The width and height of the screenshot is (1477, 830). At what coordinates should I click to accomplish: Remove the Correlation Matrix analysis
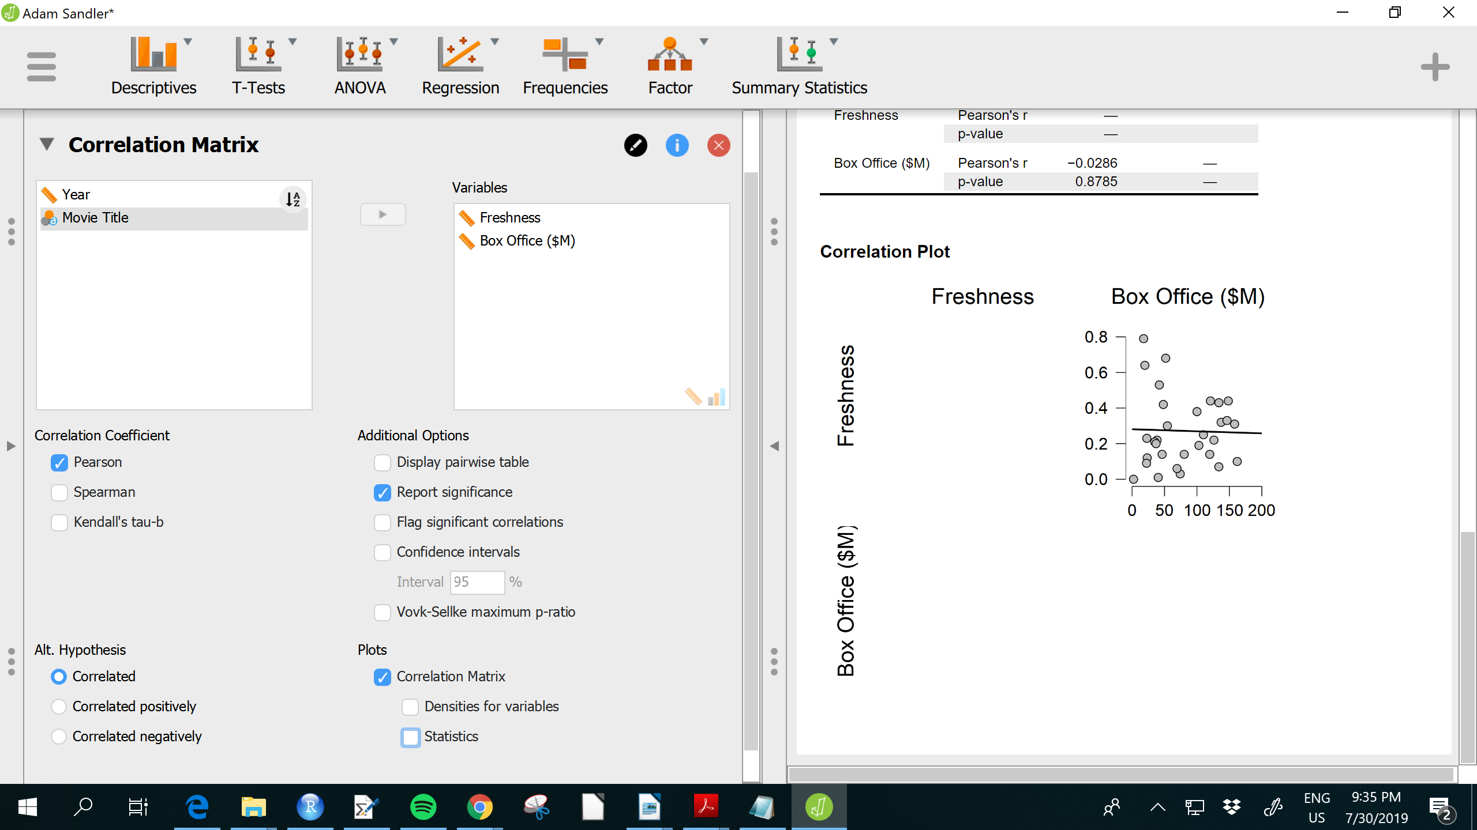point(718,145)
